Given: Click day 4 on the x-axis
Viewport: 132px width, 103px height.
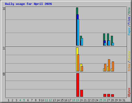Looking at the screenshot, I should [20, 100].
